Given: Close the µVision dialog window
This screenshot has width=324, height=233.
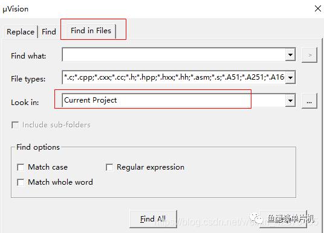Looking at the screenshot, I should [318, 8].
